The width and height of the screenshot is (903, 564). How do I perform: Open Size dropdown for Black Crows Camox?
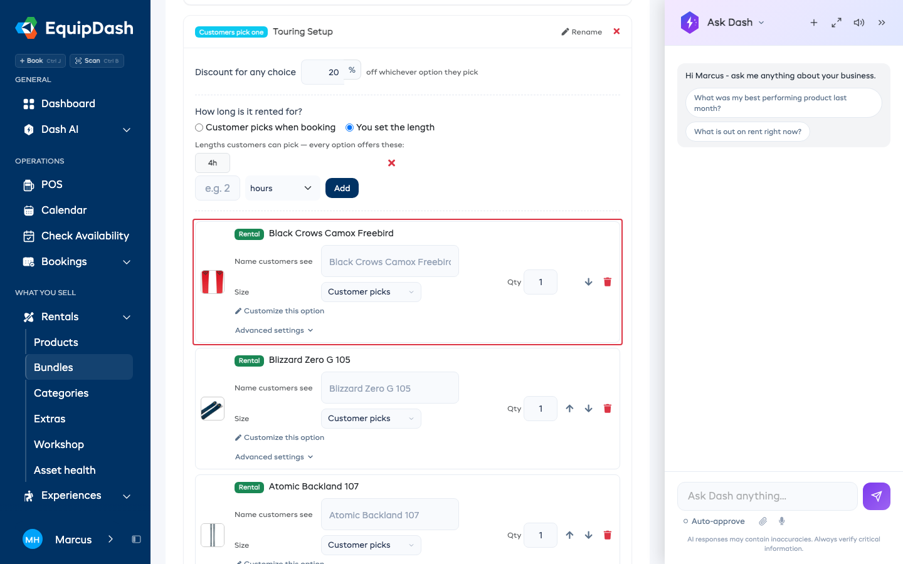click(x=371, y=292)
